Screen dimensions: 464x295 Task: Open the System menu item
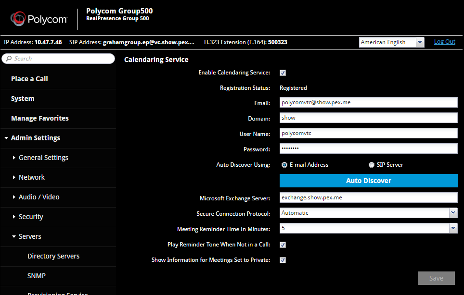pyautogui.click(x=23, y=98)
